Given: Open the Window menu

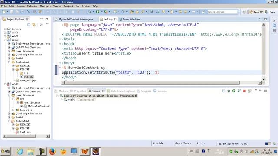Looking at the screenshot, I should pyautogui.click(x=86, y=6).
